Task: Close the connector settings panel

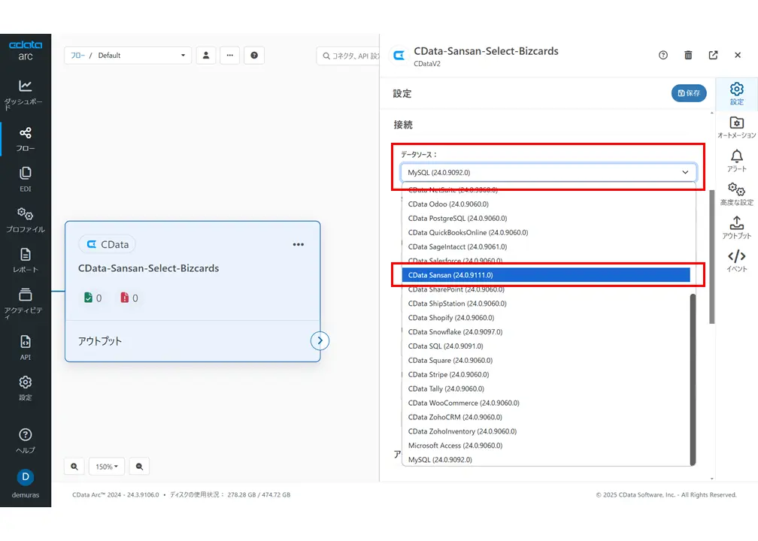Action: click(738, 55)
